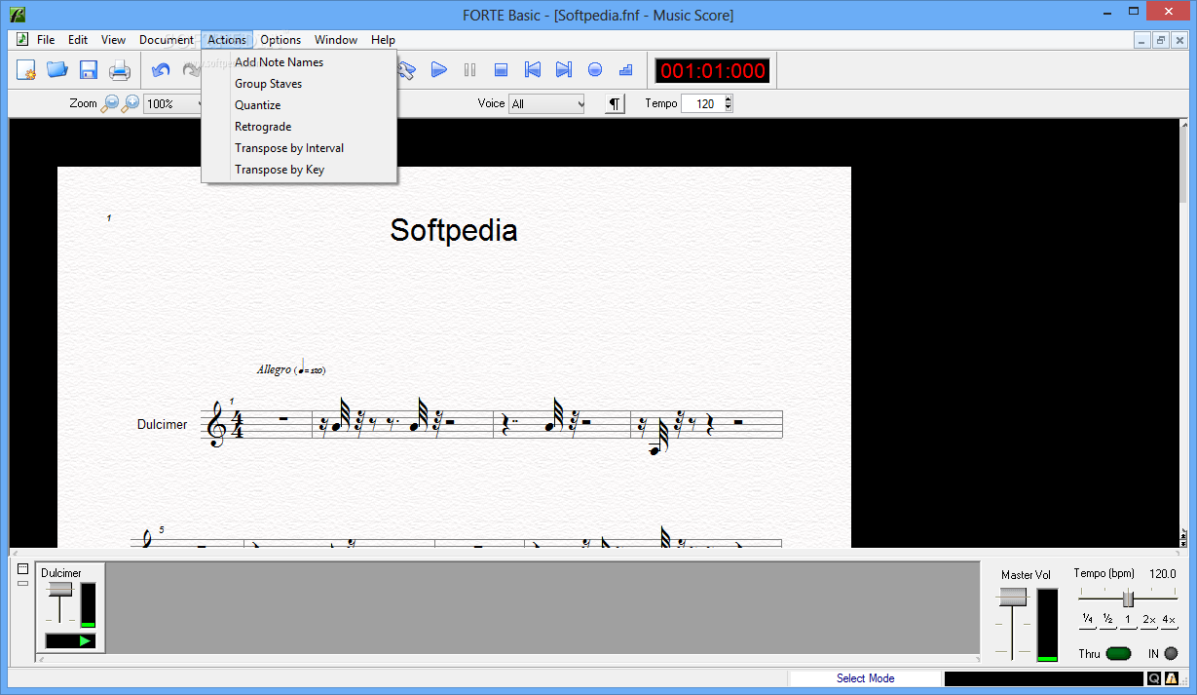Click the Dulcimer channel volume fader
This screenshot has width=1197, height=695.
60,589
